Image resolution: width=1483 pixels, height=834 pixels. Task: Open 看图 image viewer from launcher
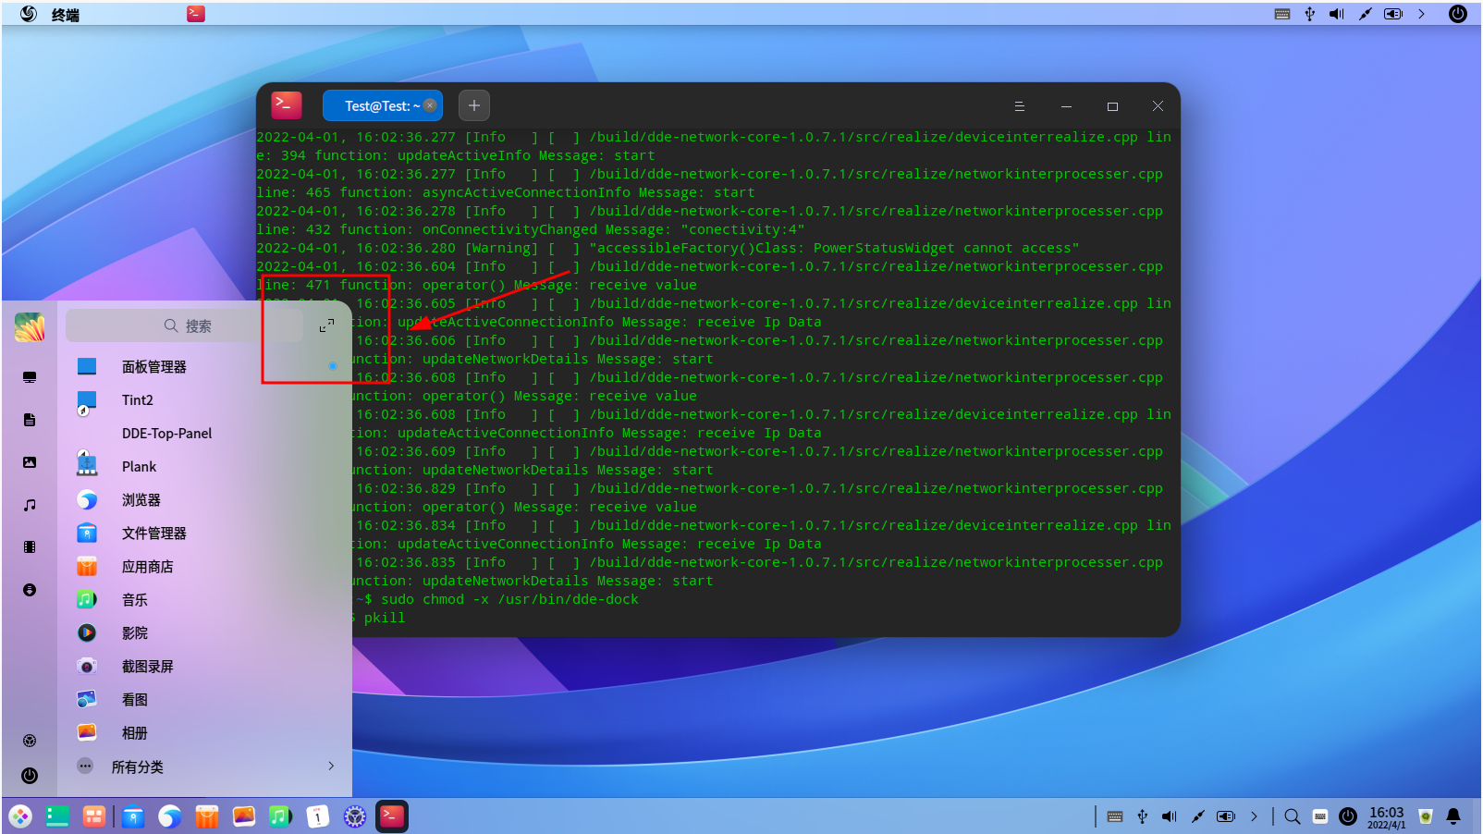pos(205,700)
